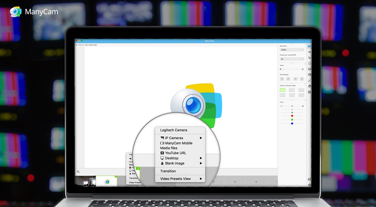Click the FPS 25 RES 1920x1080 status text
The height and width of the screenshot is (207, 376).
88,45
